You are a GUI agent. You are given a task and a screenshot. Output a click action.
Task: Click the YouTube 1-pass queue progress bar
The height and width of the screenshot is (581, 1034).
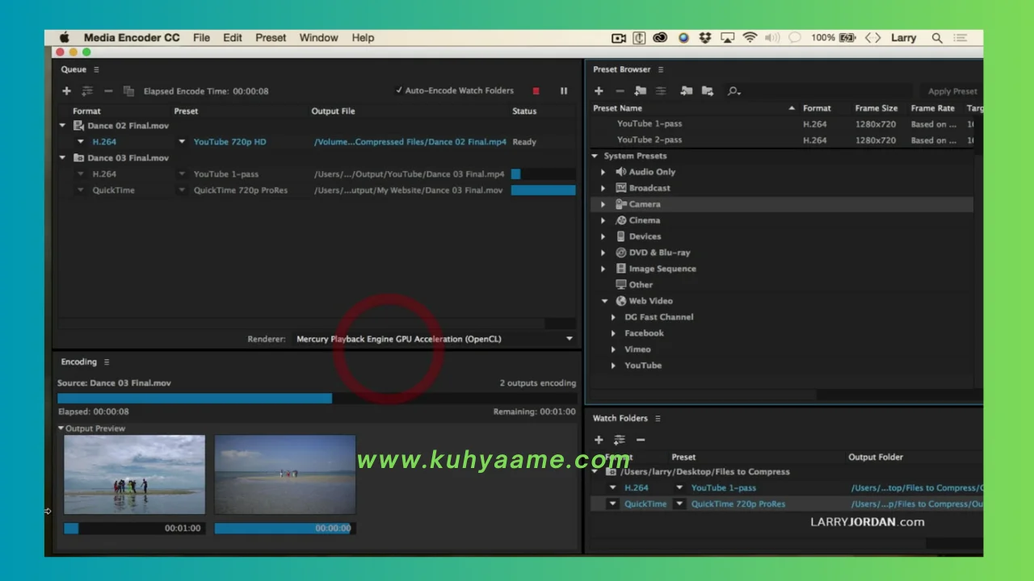point(544,174)
